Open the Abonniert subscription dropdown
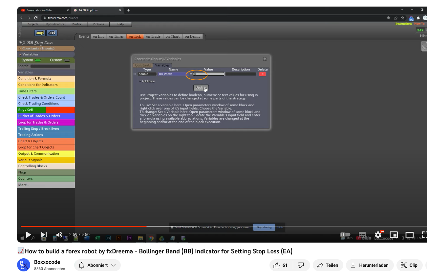The image size is (427, 276). click(x=97, y=265)
